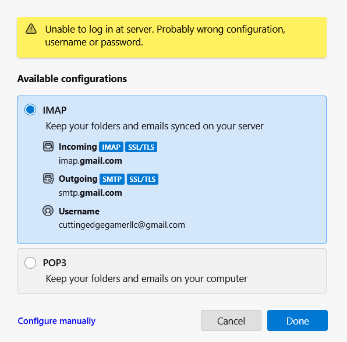Choose the POP3 configuration card
The height and width of the screenshot is (342, 347).
[x=172, y=271]
